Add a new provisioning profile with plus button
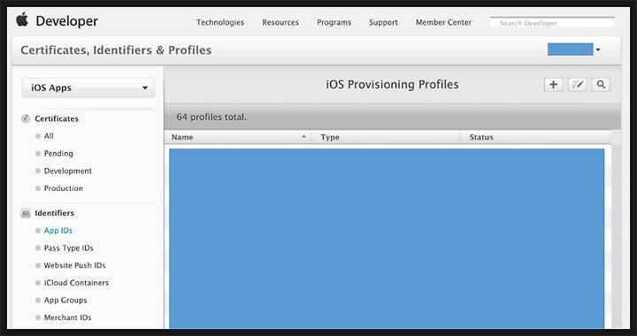 click(553, 84)
